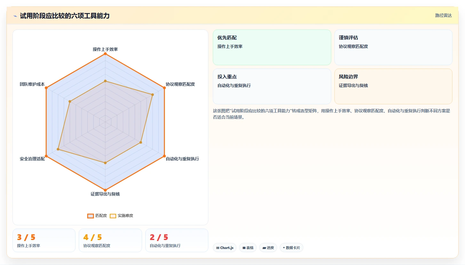The height and width of the screenshot is (265, 465).
Task: Open the Chart.js chip
Action: coord(225,248)
